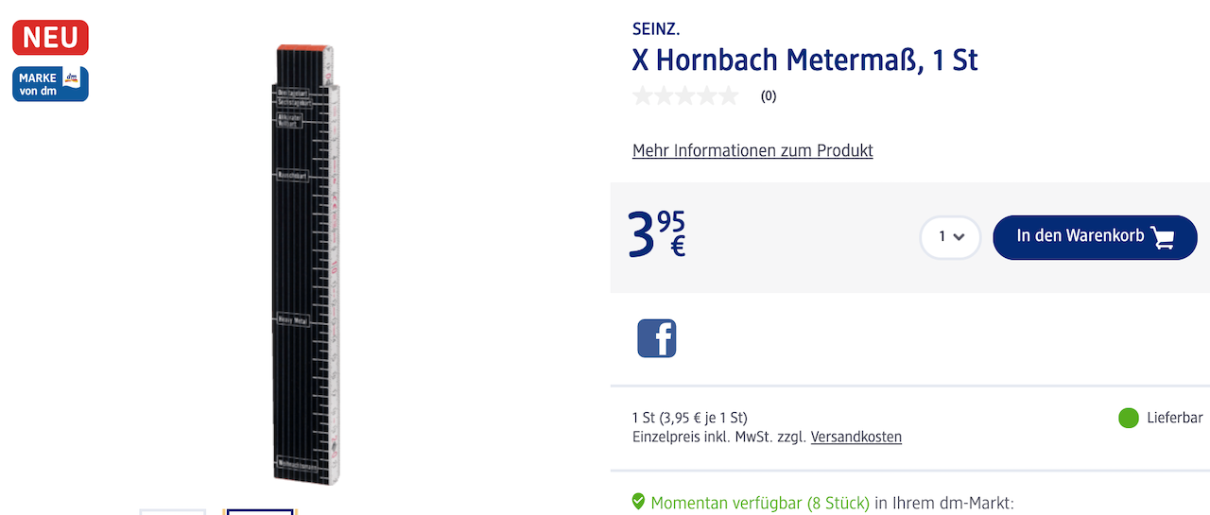Select the blue-bordered image thumbnail
Viewport: 1210px width, 515px height.
pyautogui.click(x=261, y=511)
